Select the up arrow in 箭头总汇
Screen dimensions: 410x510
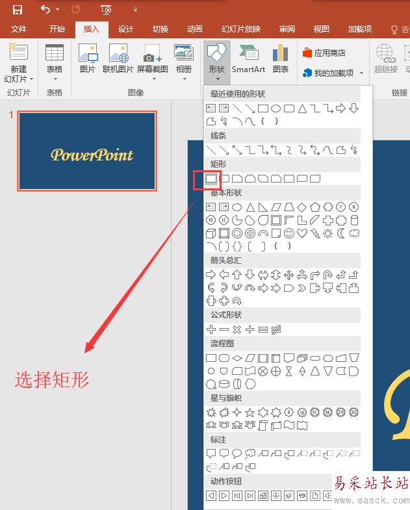[237, 275]
